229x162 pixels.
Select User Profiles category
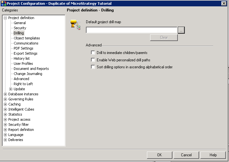point(23,64)
